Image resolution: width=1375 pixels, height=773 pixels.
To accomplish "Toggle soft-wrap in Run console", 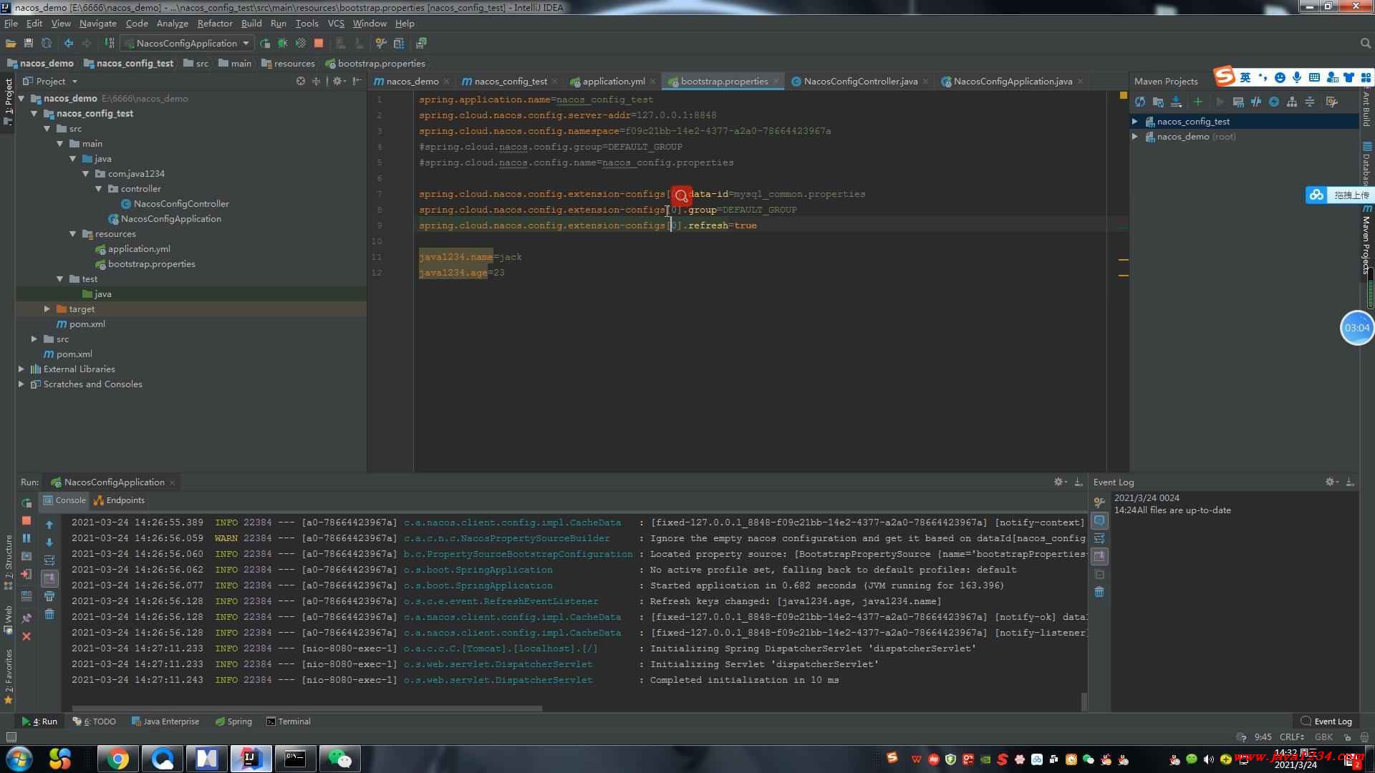I will tap(49, 560).
